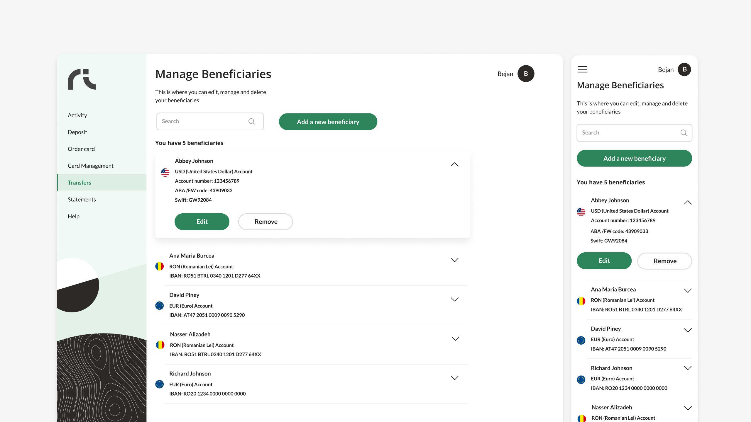Expand the Richard Johnson row in the mobile panel
Image resolution: width=751 pixels, height=422 pixels.
pyautogui.click(x=688, y=368)
